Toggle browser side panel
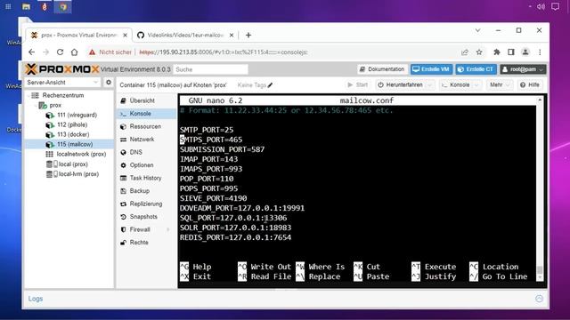570x320 pixels. 511,52
